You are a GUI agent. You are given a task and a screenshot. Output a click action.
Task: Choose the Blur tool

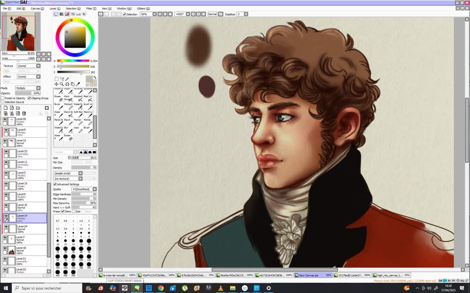69,129
